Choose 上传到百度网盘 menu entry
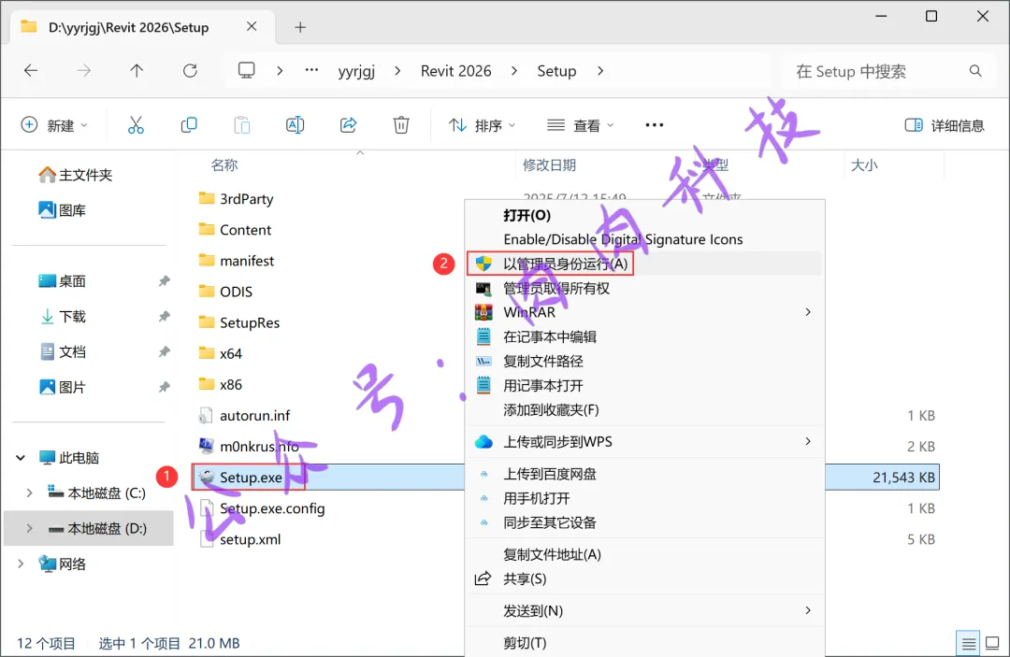Image resolution: width=1010 pixels, height=657 pixels. (x=550, y=474)
